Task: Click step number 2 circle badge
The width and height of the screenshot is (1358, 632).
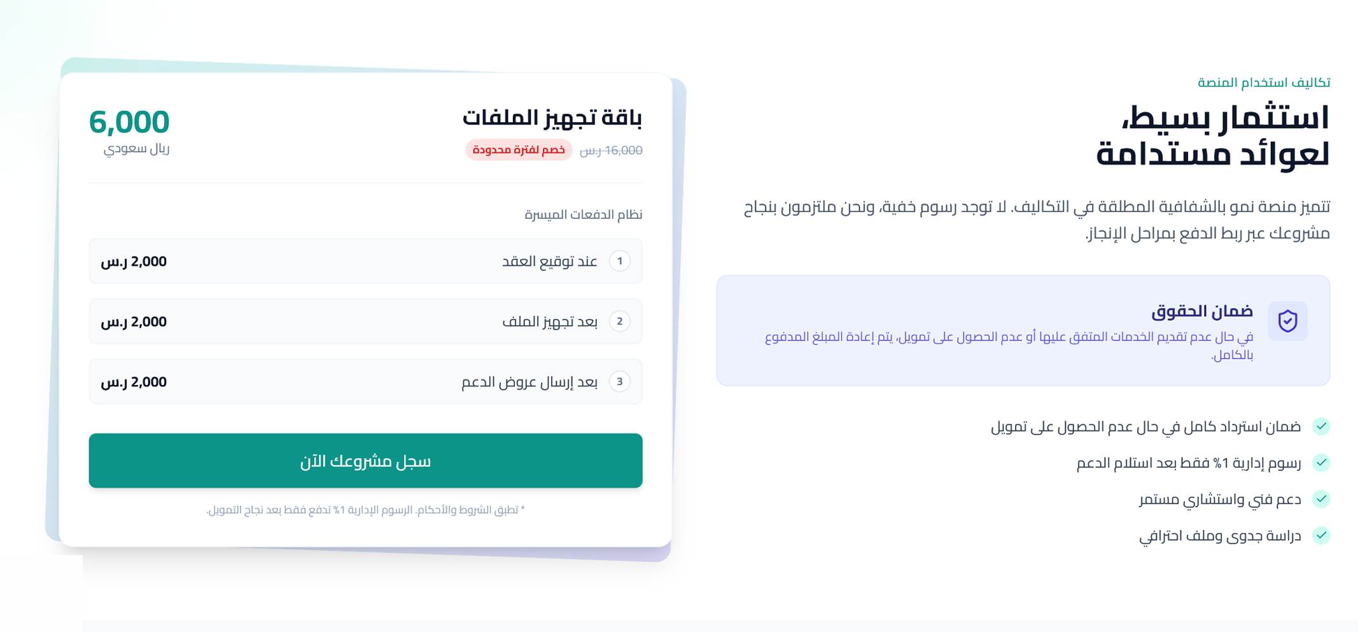Action: (x=619, y=321)
